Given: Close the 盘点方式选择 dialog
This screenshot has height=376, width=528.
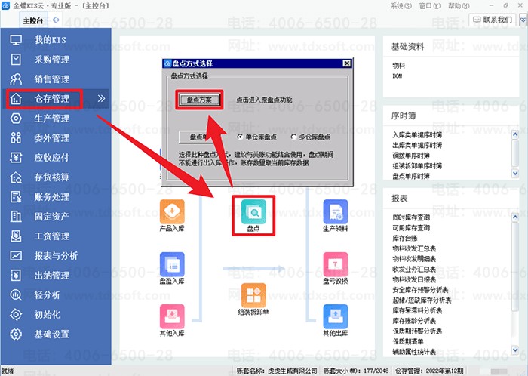Looking at the screenshot, I should click(x=346, y=63).
